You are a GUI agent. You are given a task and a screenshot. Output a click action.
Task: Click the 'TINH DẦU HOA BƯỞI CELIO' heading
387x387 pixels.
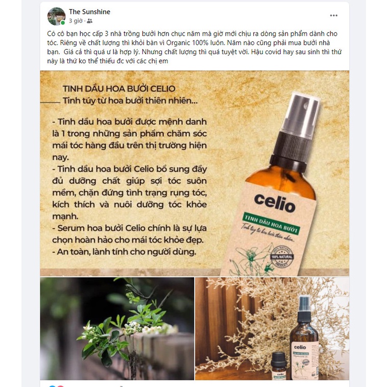coord(119,89)
